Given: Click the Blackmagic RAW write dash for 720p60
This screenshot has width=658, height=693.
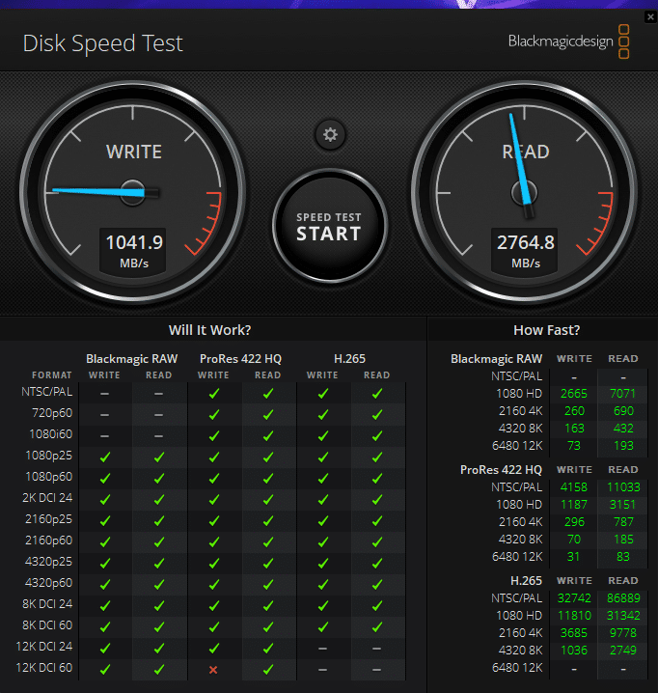Looking at the screenshot, I should pos(104,415).
